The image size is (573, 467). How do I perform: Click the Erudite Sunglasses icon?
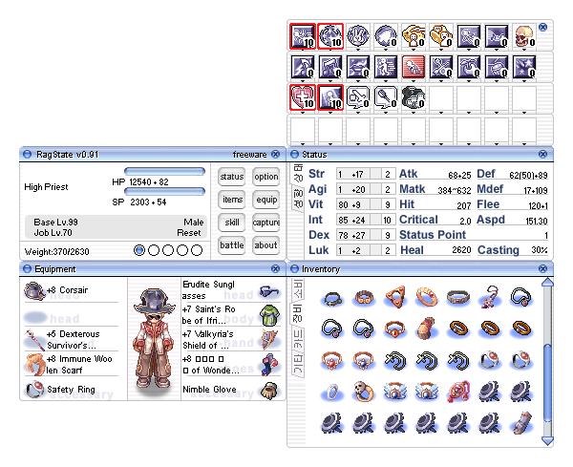[269, 291]
